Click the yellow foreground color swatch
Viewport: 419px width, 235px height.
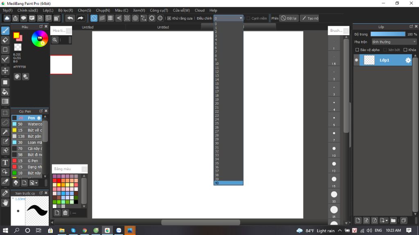pyautogui.click(x=16, y=35)
